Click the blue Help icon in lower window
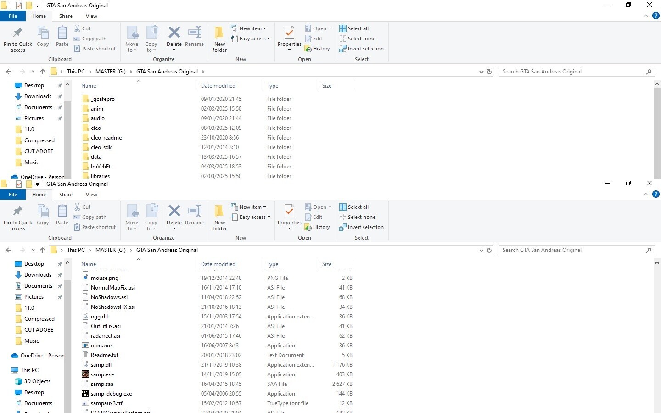 click(656, 194)
